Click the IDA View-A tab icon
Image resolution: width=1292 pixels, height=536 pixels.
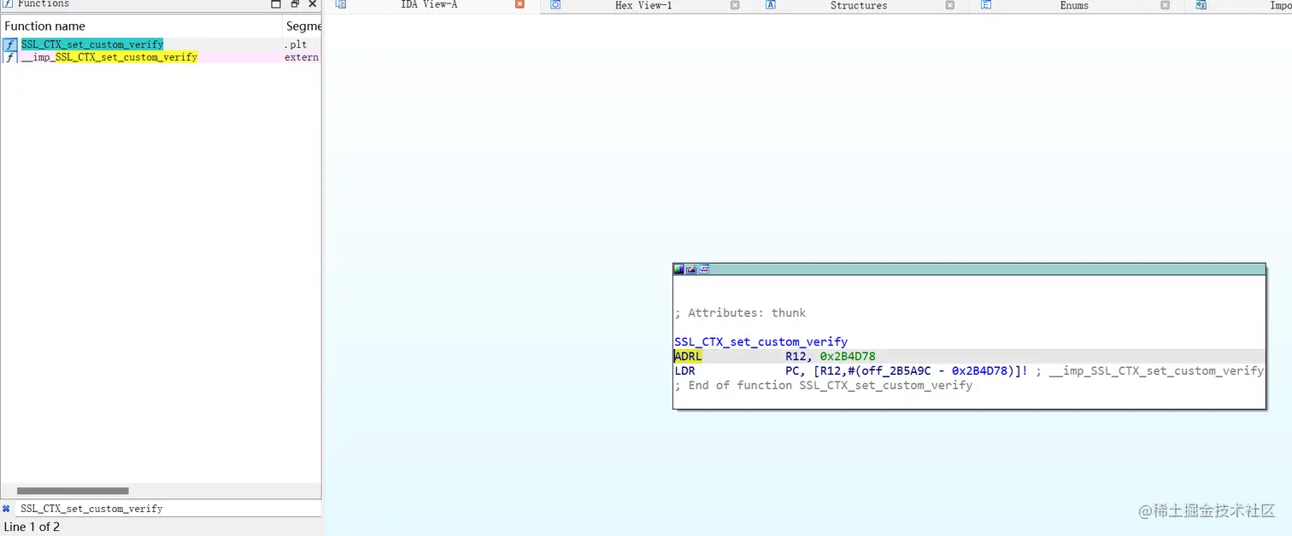click(341, 5)
